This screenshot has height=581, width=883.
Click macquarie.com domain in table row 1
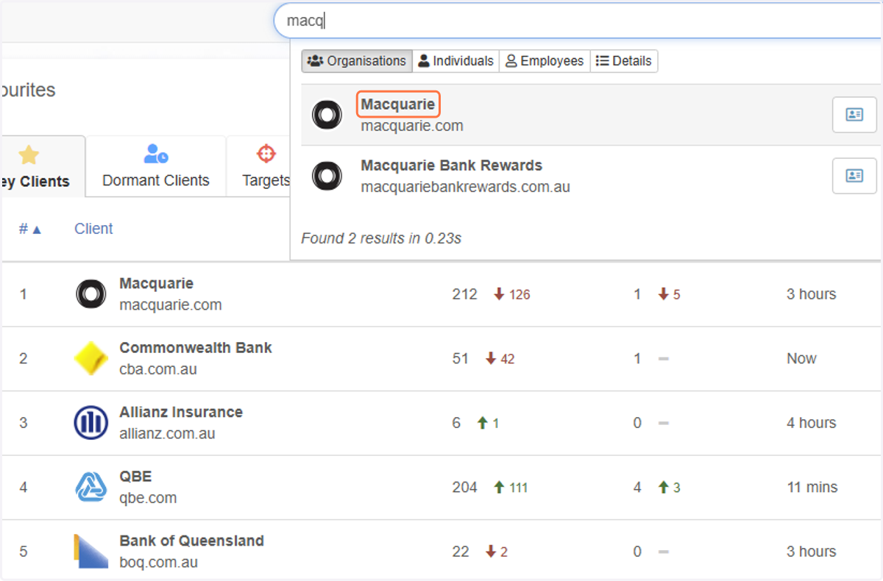(171, 304)
